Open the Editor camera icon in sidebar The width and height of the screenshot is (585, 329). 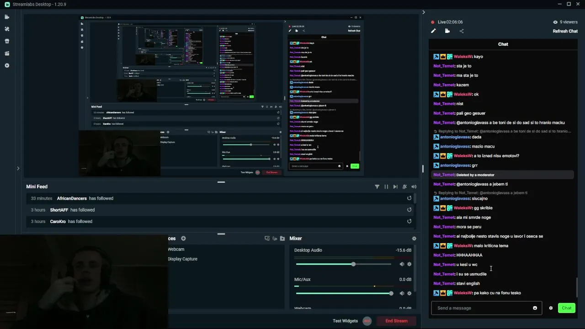(7, 17)
